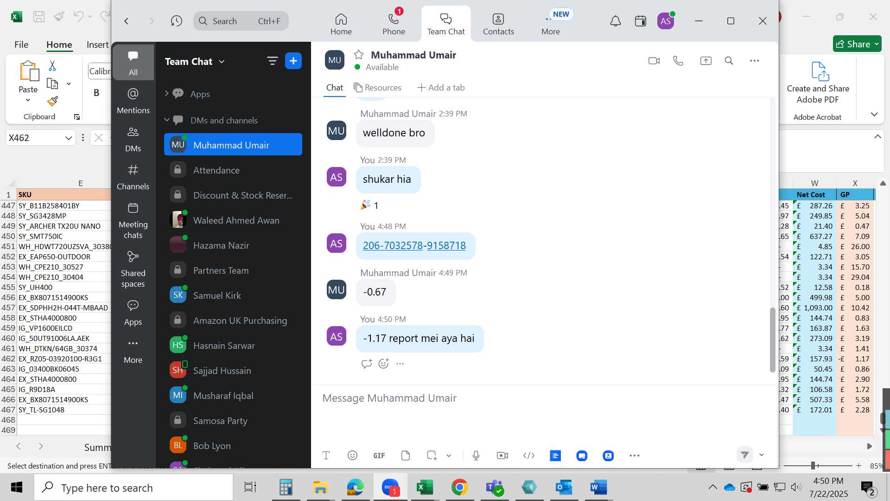
Task: Open the chat filter icon
Action: [272, 61]
